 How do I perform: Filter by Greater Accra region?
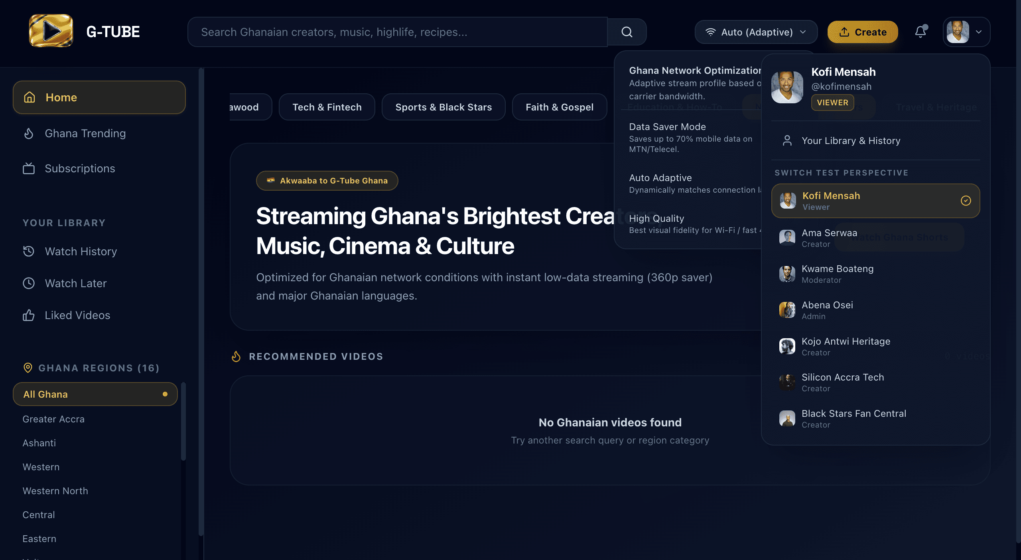(x=95, y=419)
